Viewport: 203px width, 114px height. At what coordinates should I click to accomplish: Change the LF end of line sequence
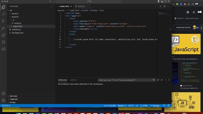pyautogui.click(x=137, y=105)
